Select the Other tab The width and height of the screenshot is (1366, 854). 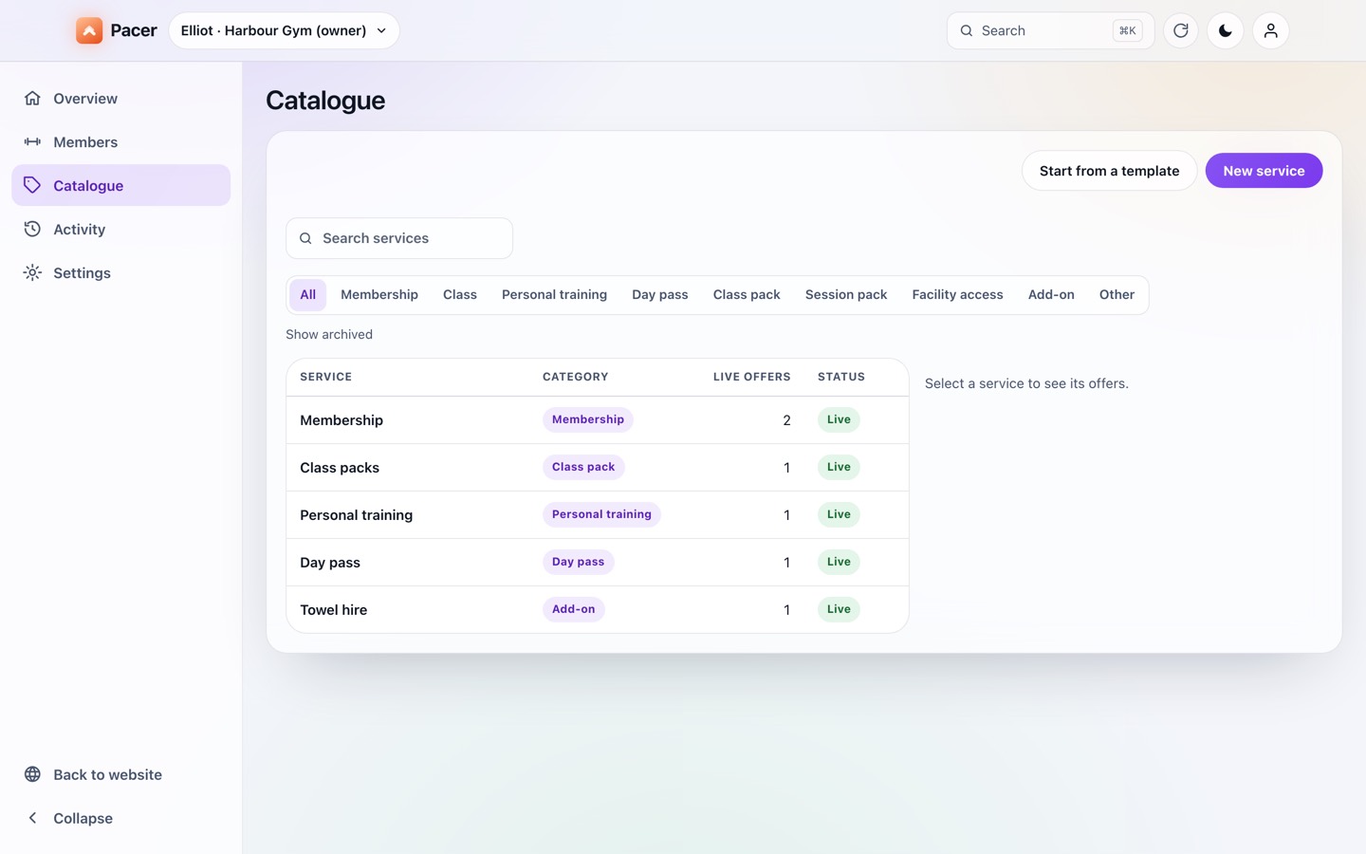click(x=1117, y=295)
